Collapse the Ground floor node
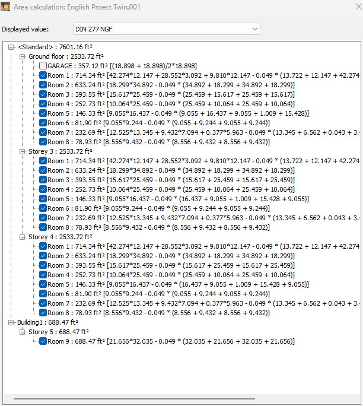This screenshot has height=406, width=363. (x=23, y=56)
